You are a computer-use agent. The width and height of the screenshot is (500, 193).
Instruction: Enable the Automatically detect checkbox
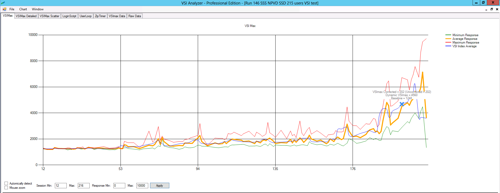[x=6, y=183]
